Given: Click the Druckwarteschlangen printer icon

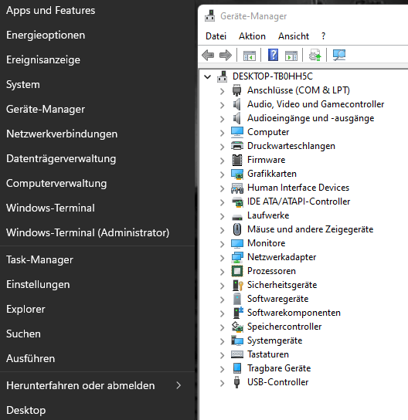Looking at the screenshot, I should 237,146.
